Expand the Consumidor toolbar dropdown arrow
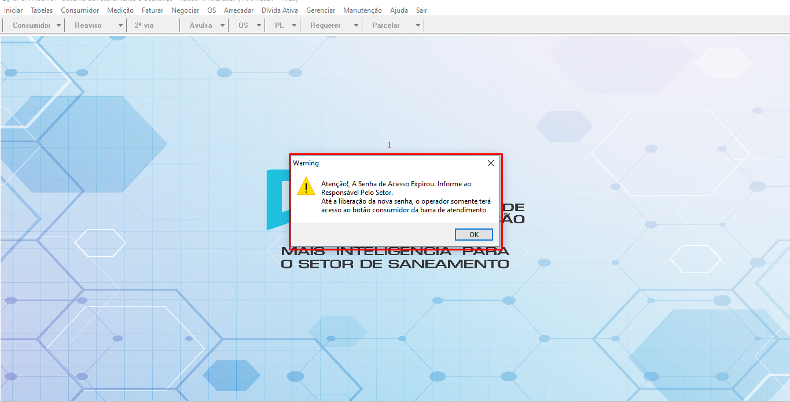The width and height of the screenshot is (790, 402). tap(58, 25)
